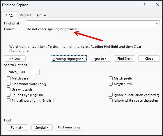Click the Help question mark icon
This screenshot has width=163, height=136.
[x=145, y=5]
